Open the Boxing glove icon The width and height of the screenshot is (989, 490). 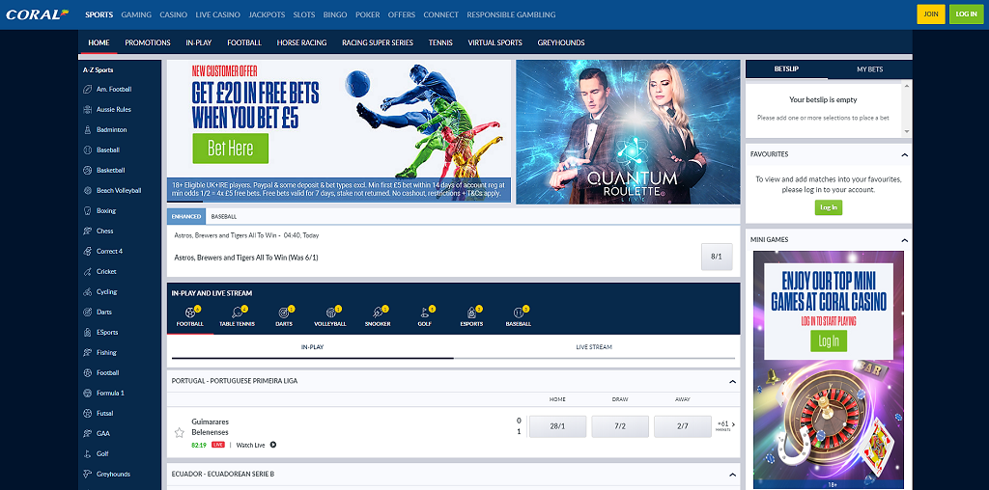point(88,211)
